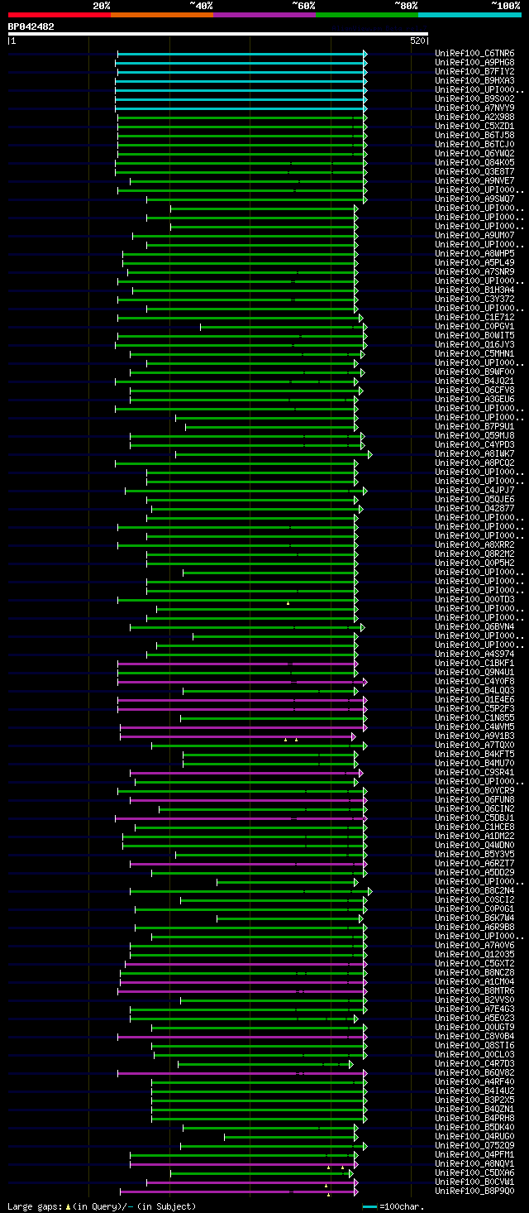Select label UniRef100_Q6CFV8
This screenshot has height=1213, width=529.
(x=474, y=391)
